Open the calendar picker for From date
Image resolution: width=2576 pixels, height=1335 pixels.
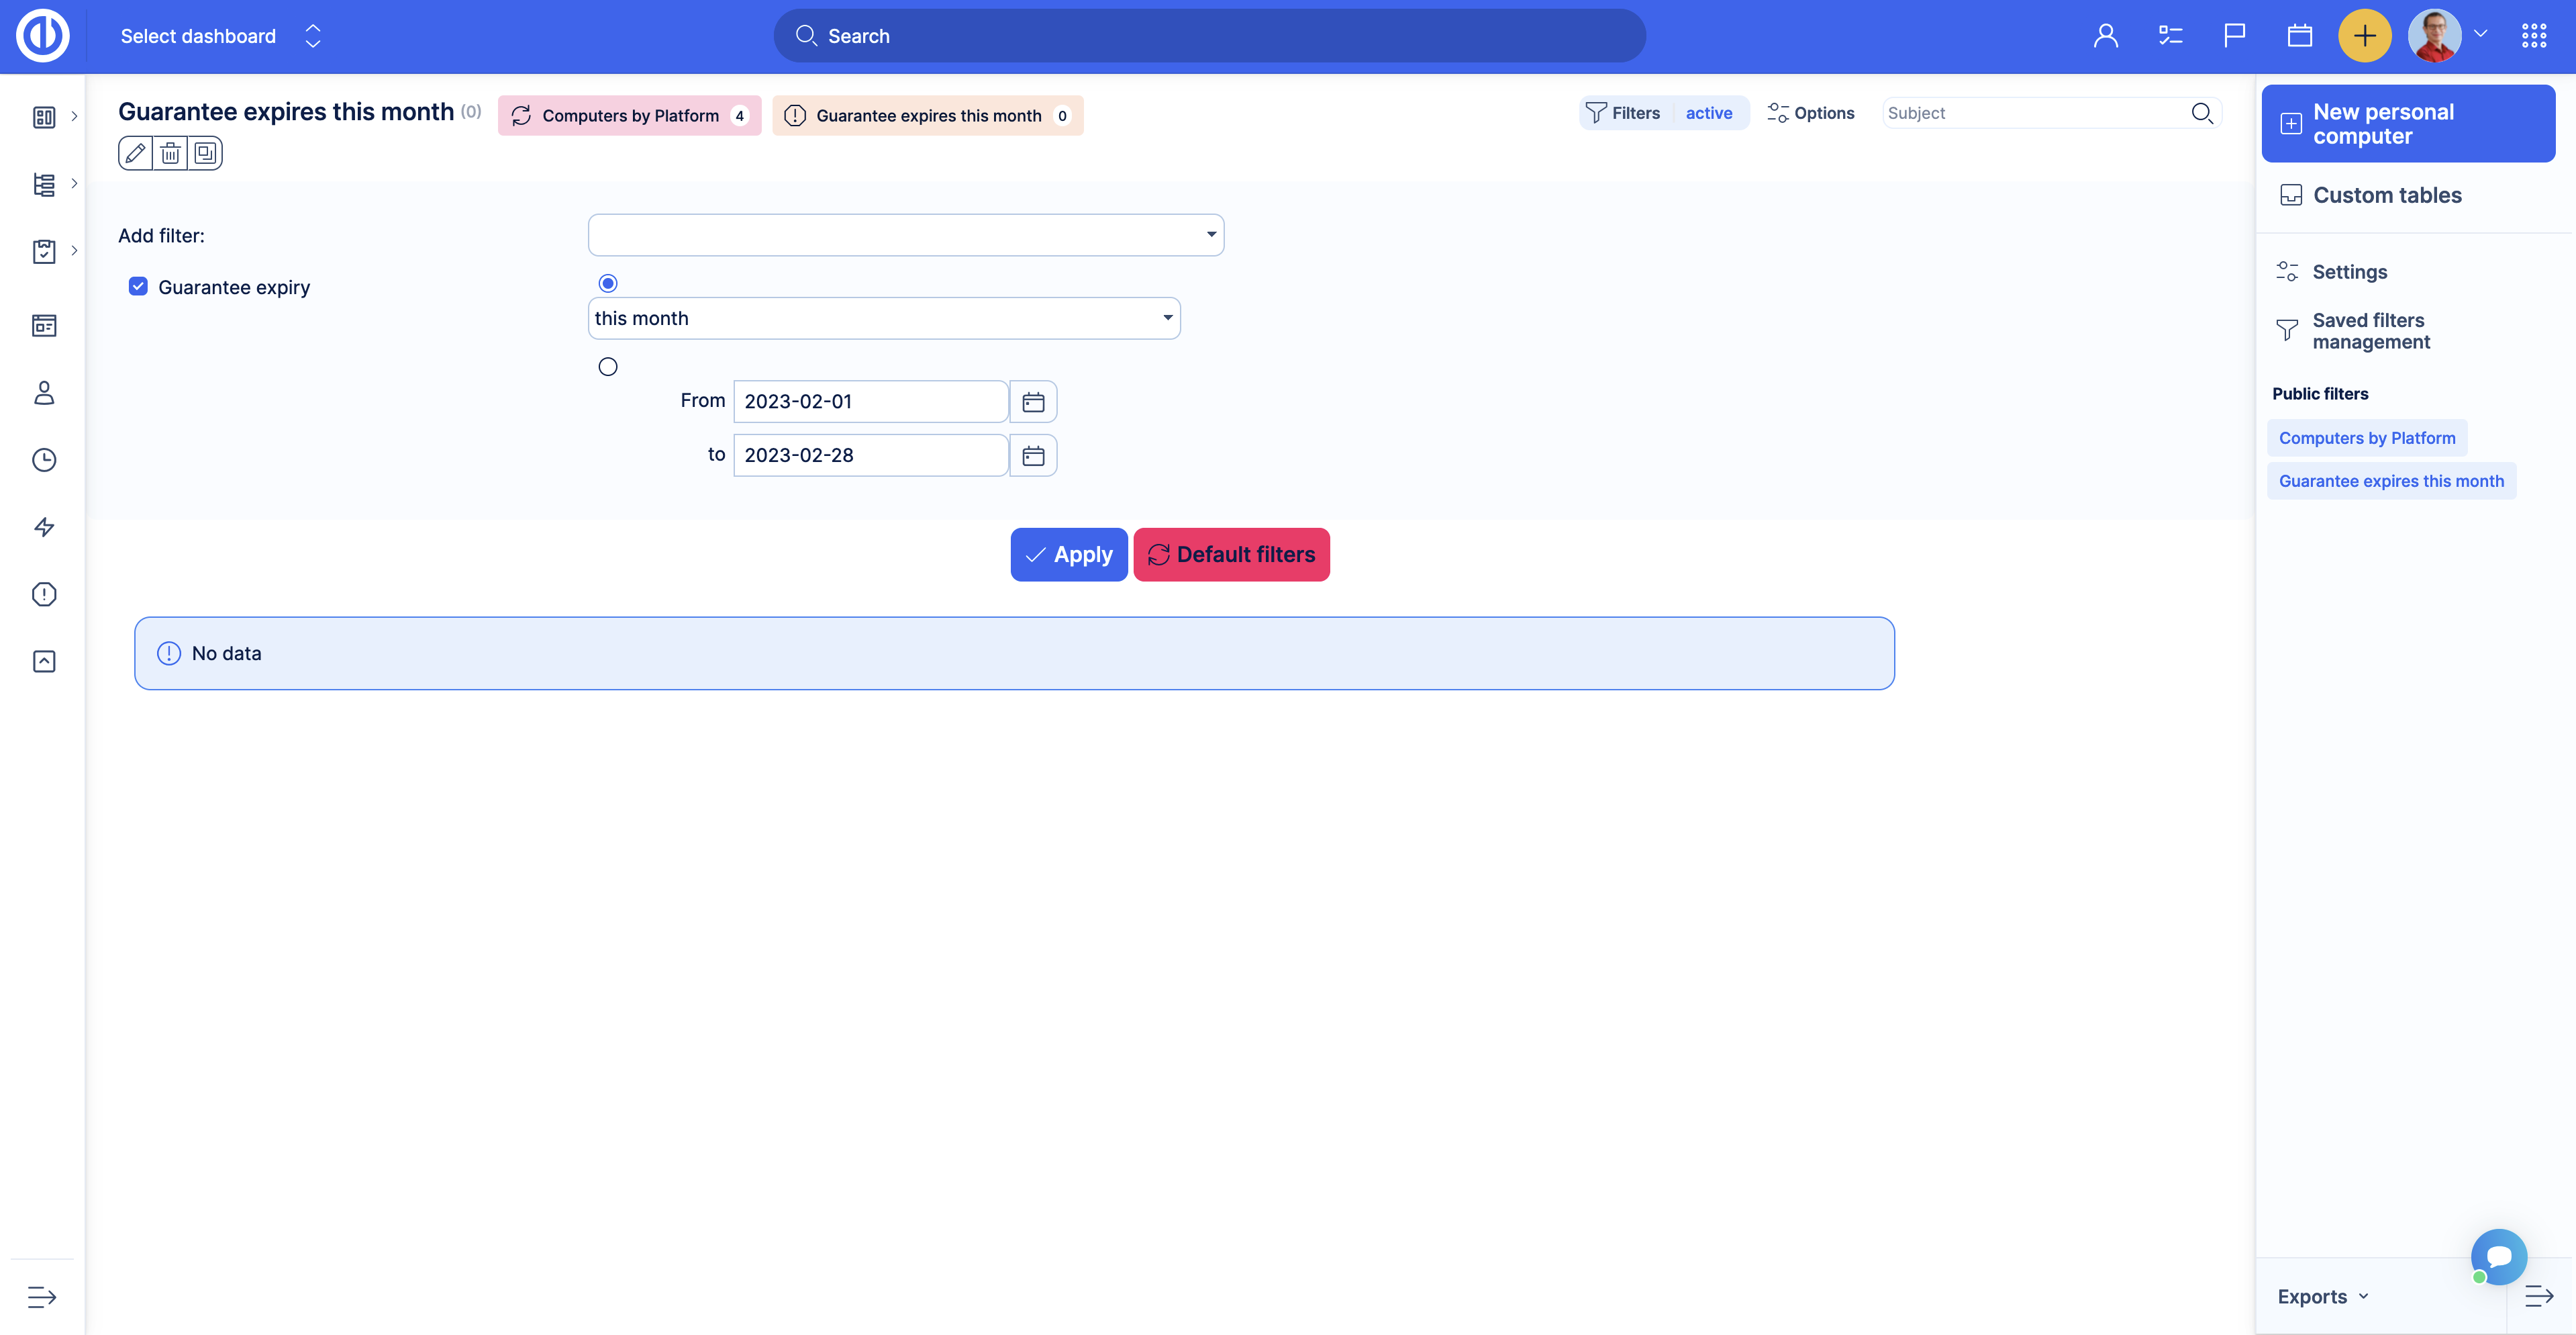[x=1033, y=402]
